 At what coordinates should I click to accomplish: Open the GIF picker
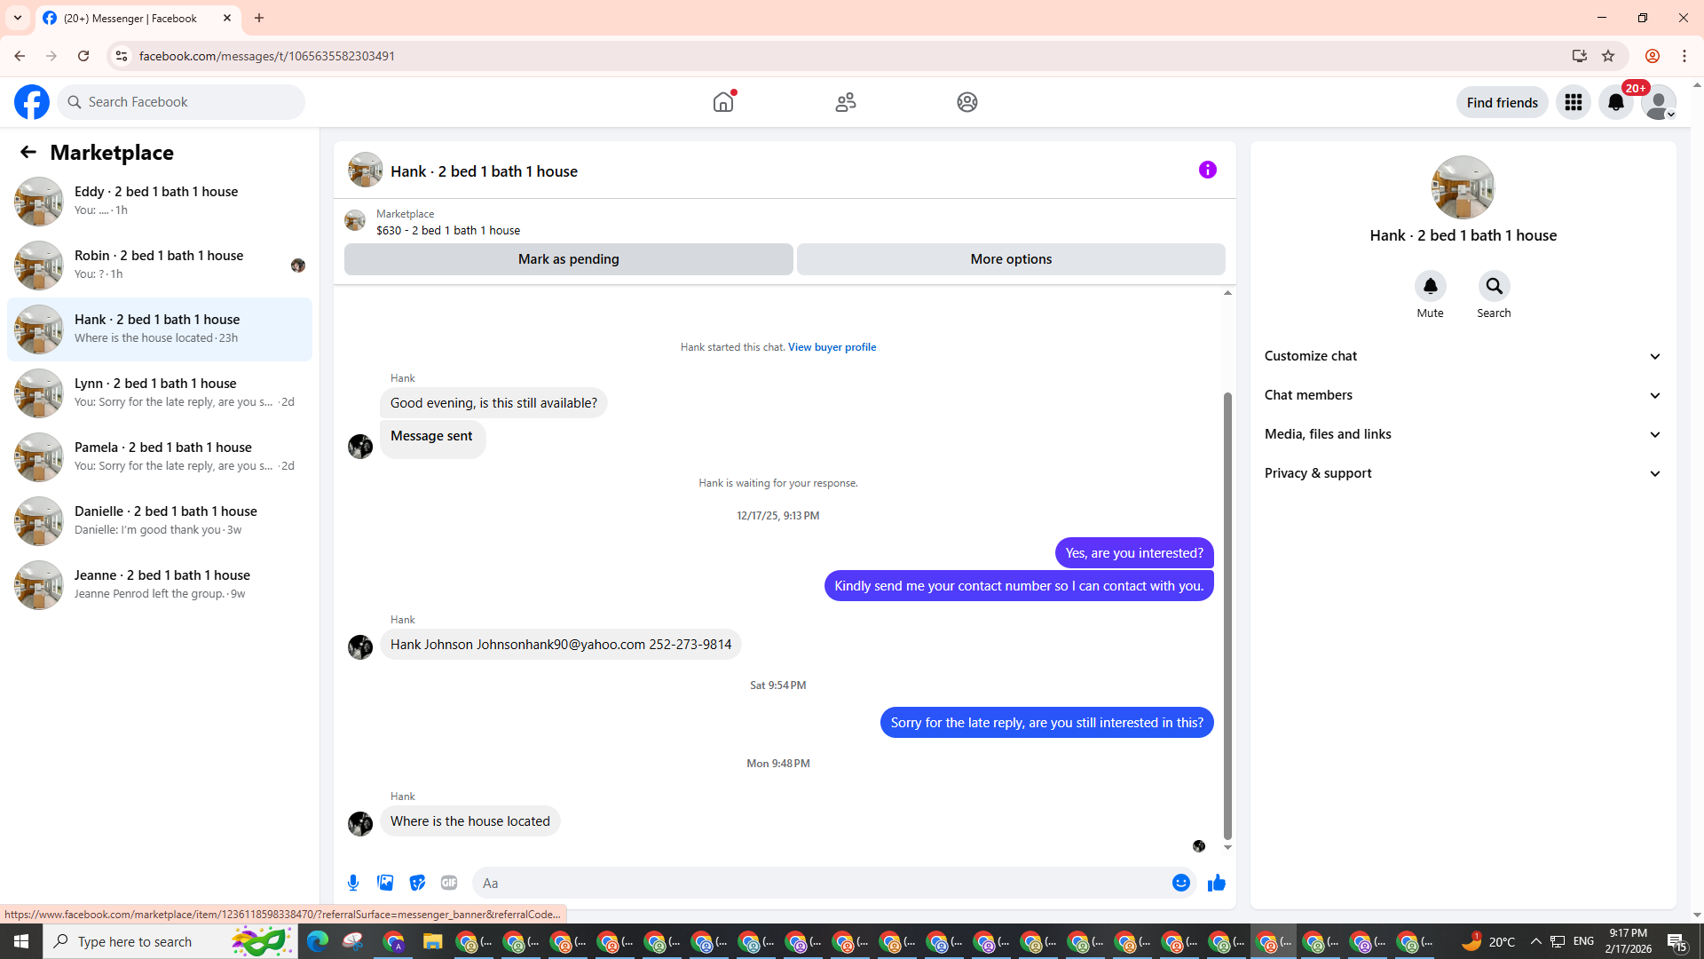pyautogui.click(x=449, y=883)
